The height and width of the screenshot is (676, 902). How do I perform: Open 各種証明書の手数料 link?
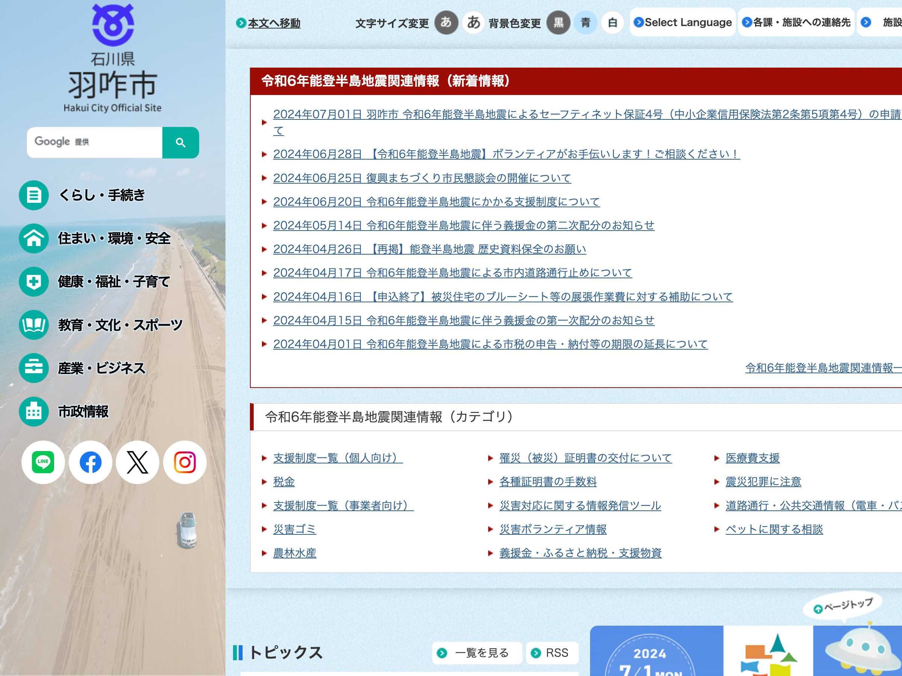[x=548, y=481]
